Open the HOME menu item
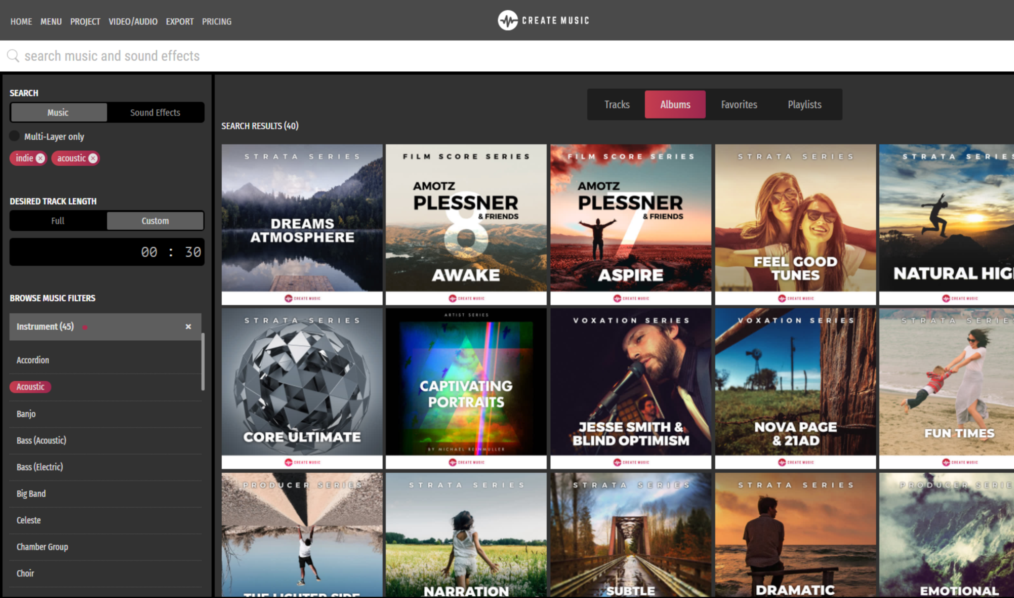This screenshot has width=1014, height=598. pyautogui.click(x=21, y=21)
